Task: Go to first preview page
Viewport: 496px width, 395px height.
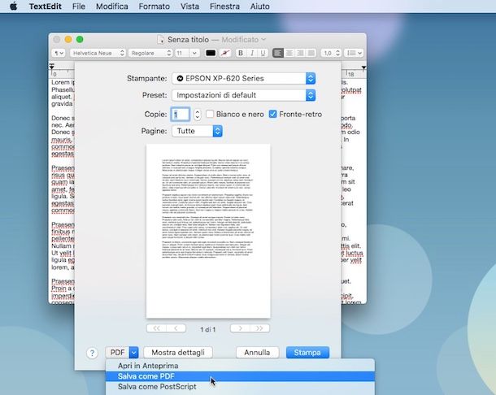Action: click(x=156, y=328)
